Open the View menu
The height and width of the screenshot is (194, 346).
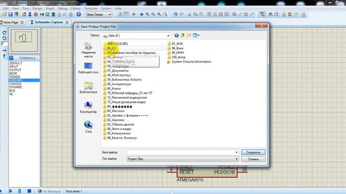click(x=16, y=9)
